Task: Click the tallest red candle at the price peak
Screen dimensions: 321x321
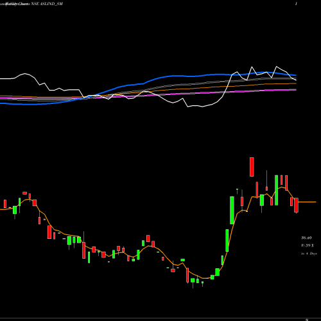Action: click(x=252, y=167)
